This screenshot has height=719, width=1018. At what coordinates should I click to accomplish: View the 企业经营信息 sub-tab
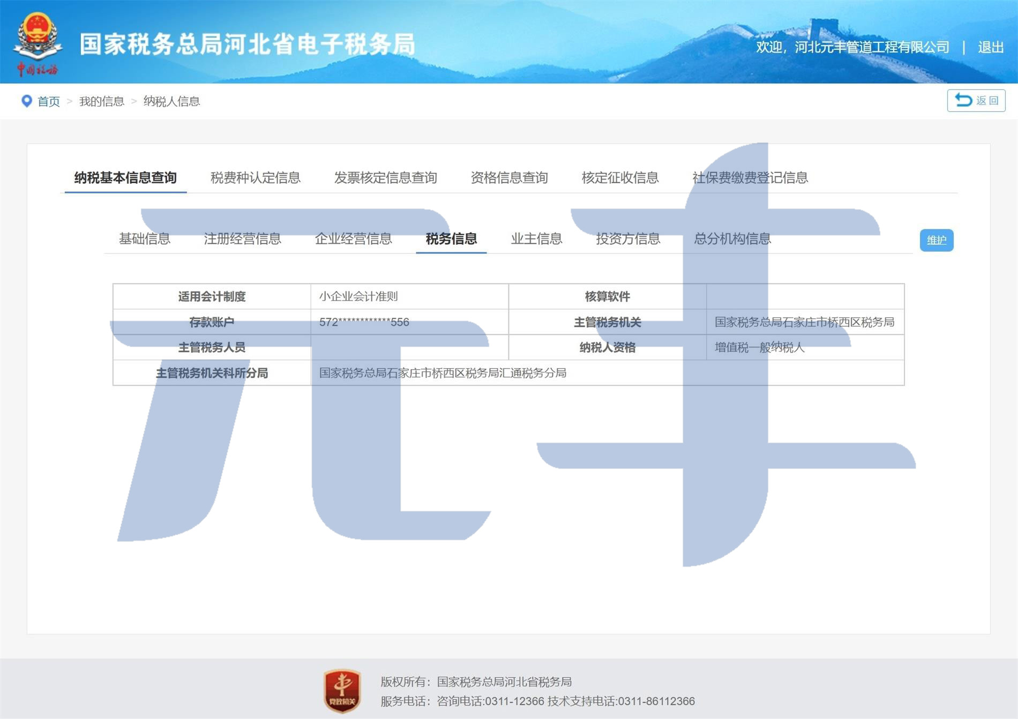(353, 239)
